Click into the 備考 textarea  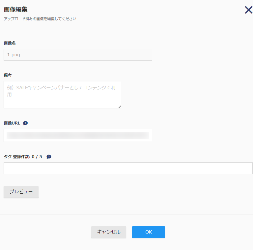(x=62, y=95)
